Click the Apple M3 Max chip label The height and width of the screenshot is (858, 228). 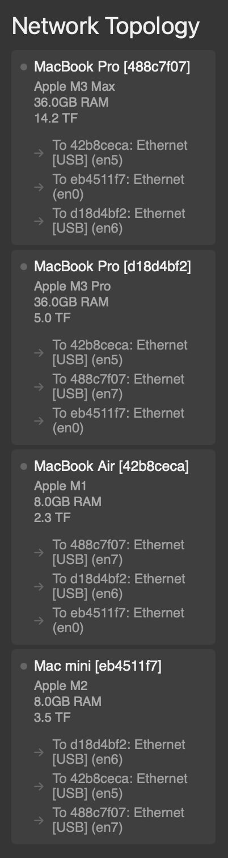[74, 87]
